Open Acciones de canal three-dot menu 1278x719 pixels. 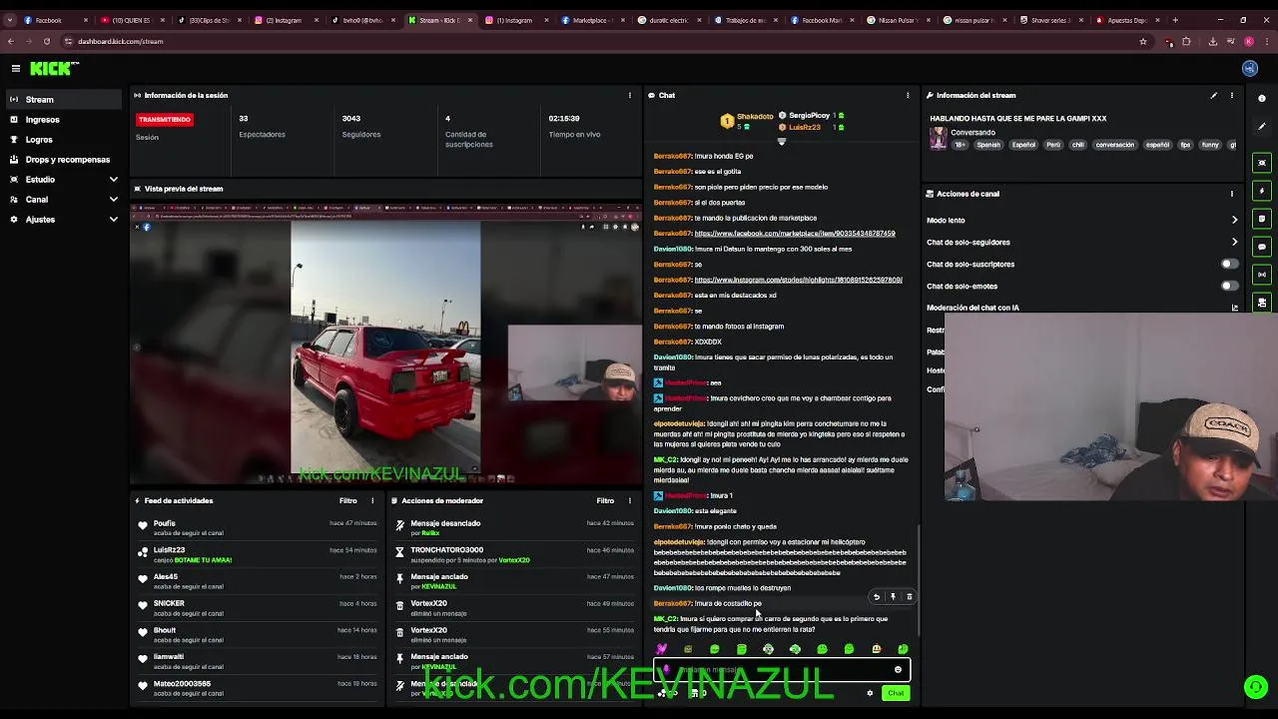click(1232, 194)
